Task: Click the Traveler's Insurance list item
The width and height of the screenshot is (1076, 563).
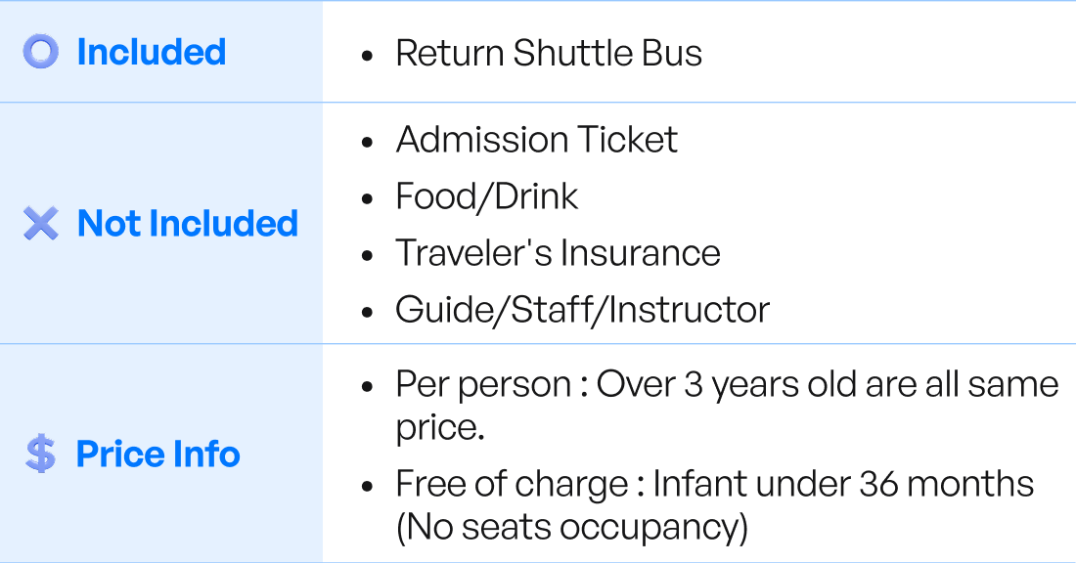Action: [558, 253]
